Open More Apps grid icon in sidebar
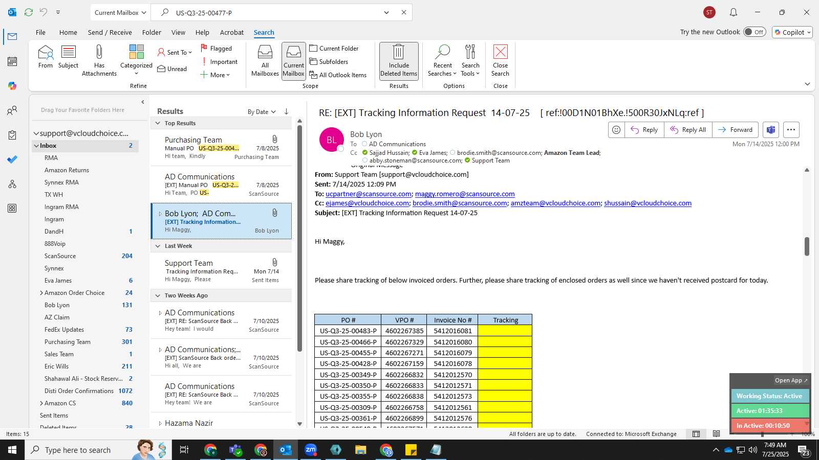This screenshot has height=460, width=819. click(12, 209)
